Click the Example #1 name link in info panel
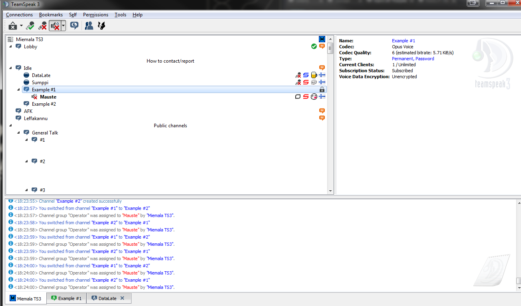The height and width of the screenshot is (306, 521). (404, 41)
